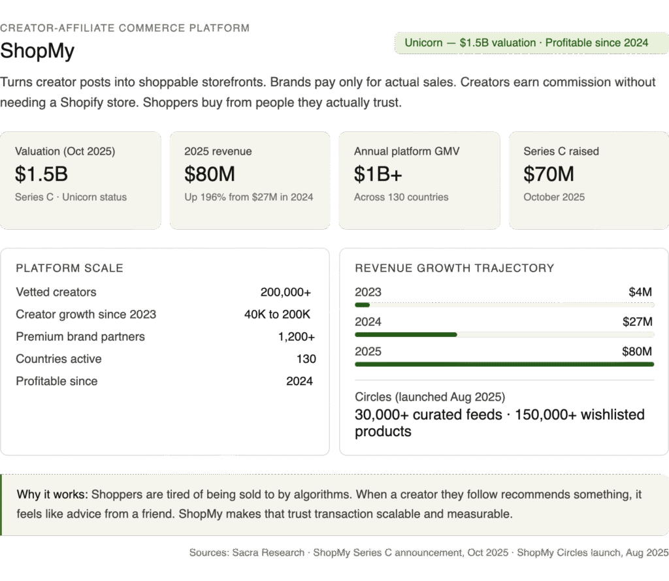Select the ShopMy title heading

coord(37,51)
